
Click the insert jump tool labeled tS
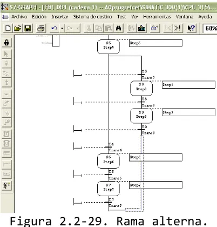pyautogui.click(x=6, y=73)
